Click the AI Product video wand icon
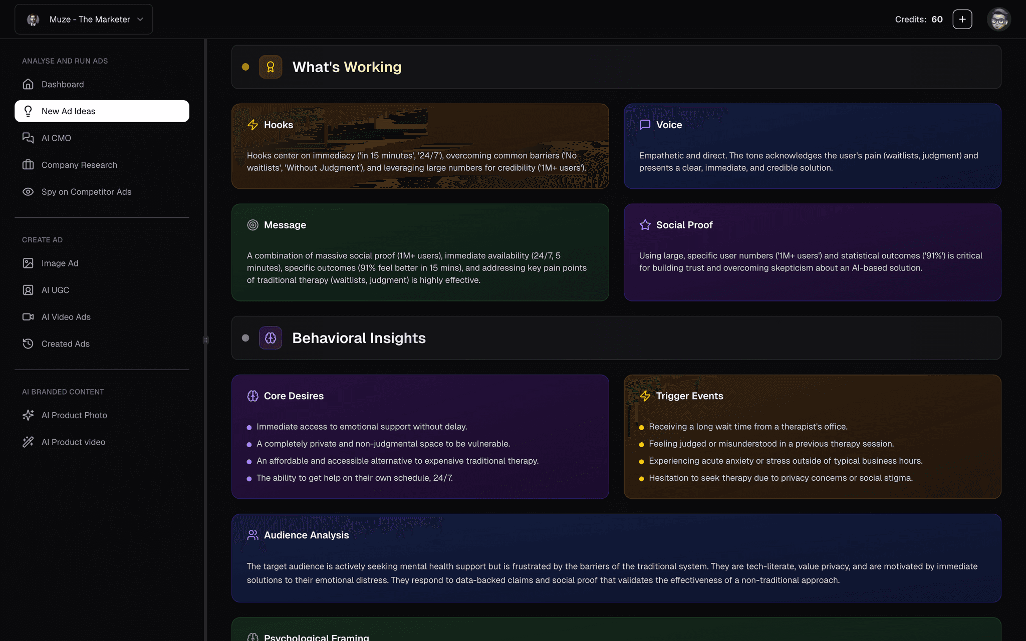 coord(28,442)
